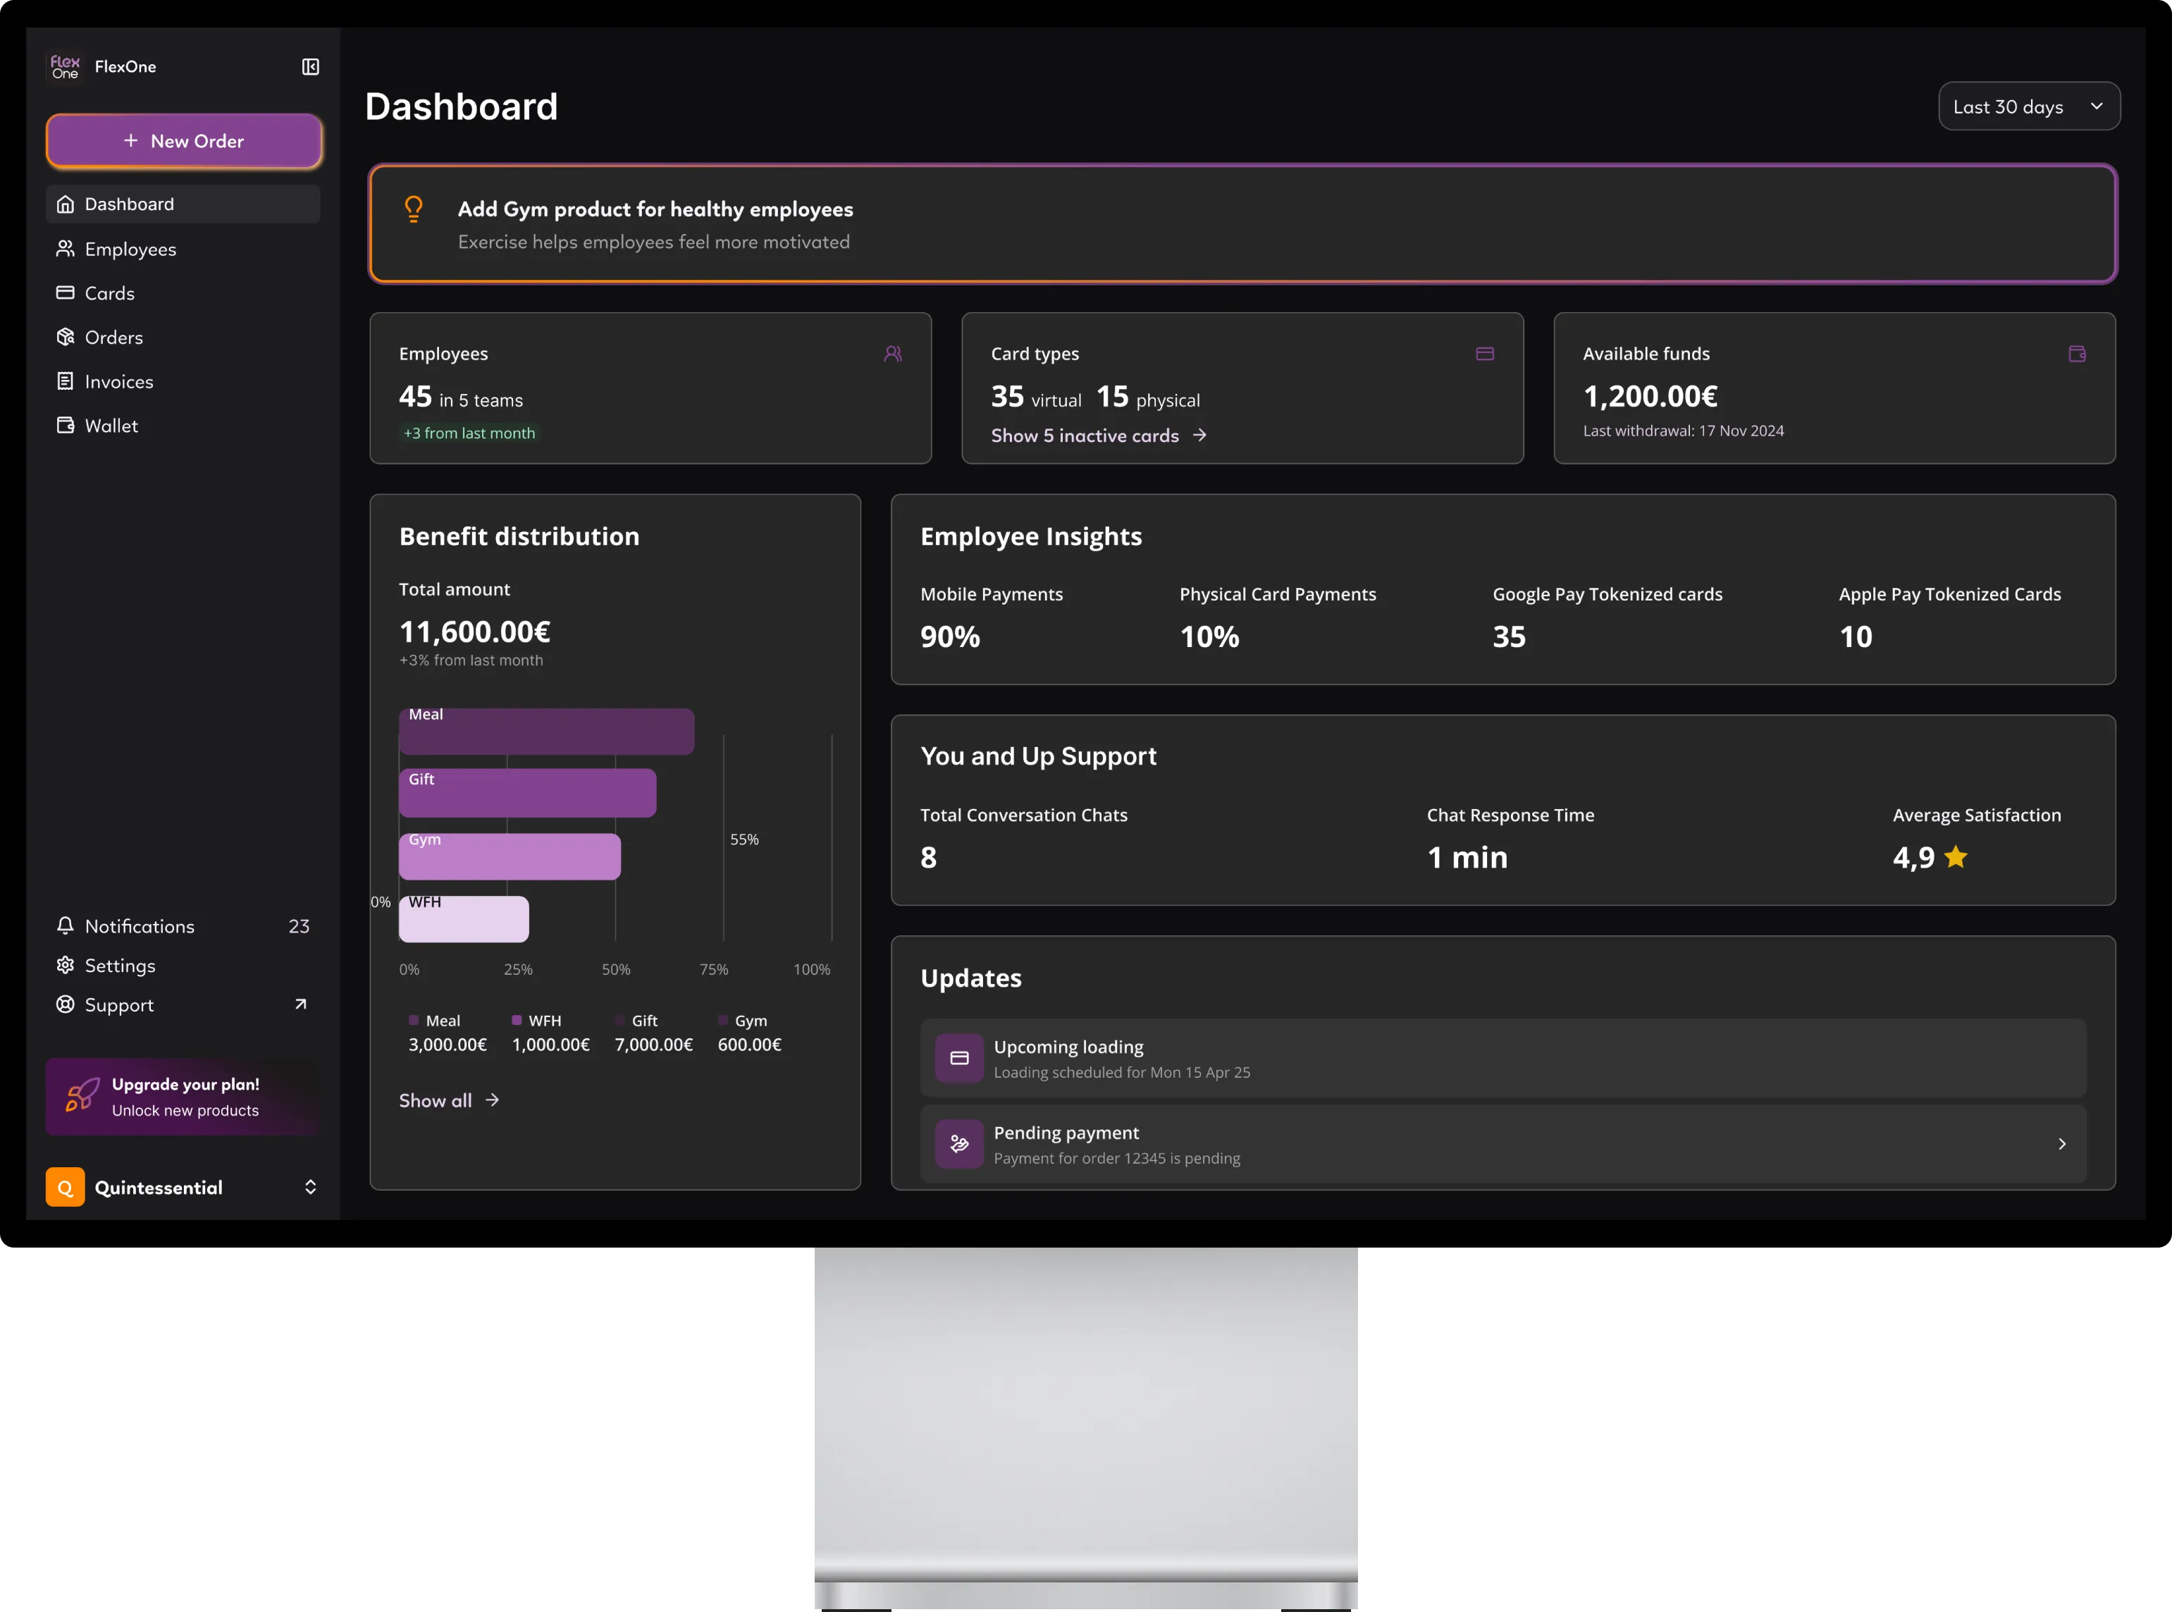Click the Upcoming loading card icon
This screenshot has width=2172, height=1612.
(x=959, y=1058)
